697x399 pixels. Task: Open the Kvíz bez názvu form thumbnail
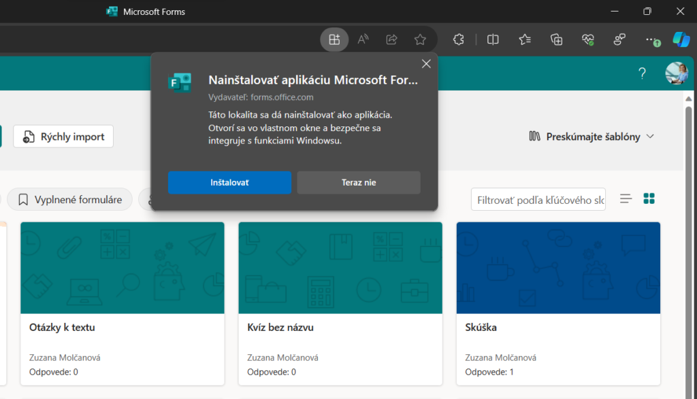click(x=340, y=268)
